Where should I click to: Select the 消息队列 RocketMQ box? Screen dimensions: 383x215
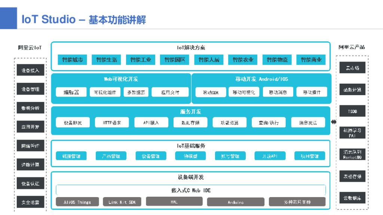pyautogui.click(x=352, y=154)
